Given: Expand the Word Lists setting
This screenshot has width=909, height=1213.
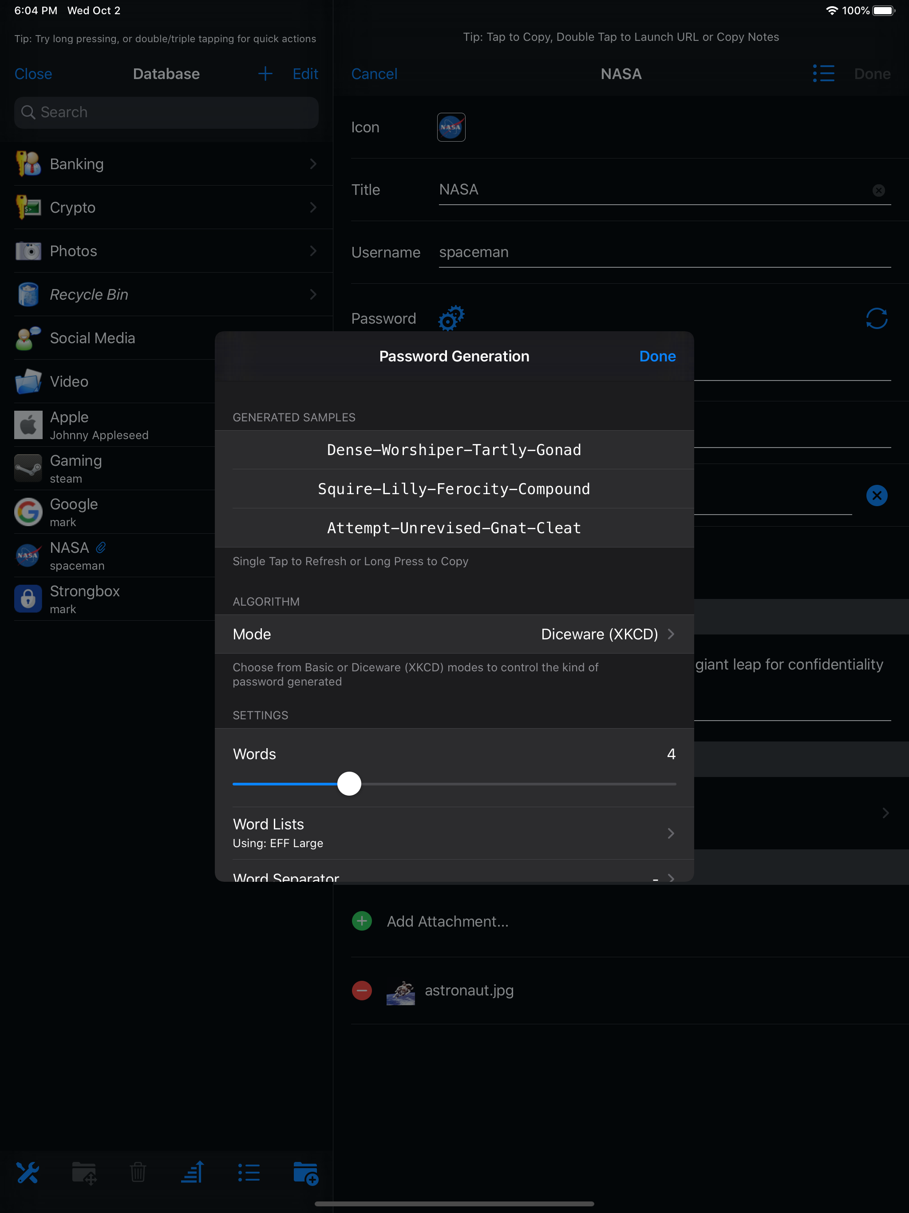Looking at the screenshot, I should [454, 832].
